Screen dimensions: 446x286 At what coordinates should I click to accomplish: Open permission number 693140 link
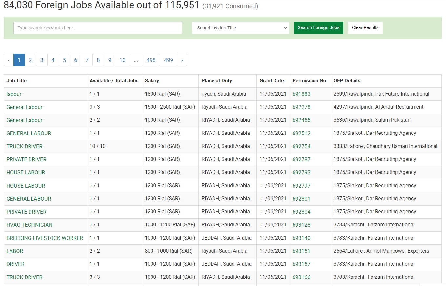click(301, 238)
